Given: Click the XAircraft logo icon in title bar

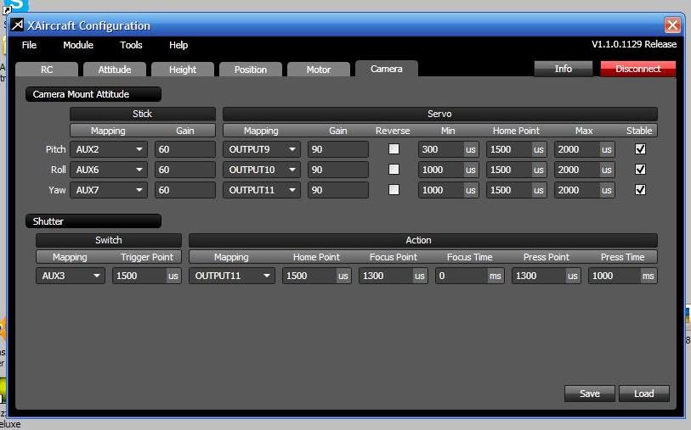Looking at the screenshot, I should click(x=17, y=25).
